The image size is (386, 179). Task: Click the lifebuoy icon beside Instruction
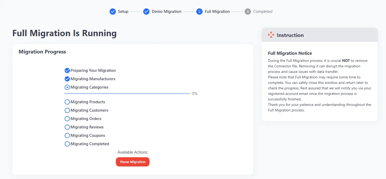click(x=271, y=35)
